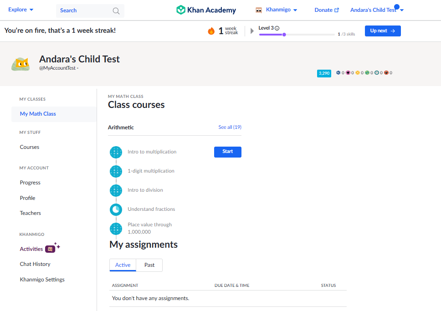Open the 1-digit multiplication unit link
The image size is (441, 311).
151,171
